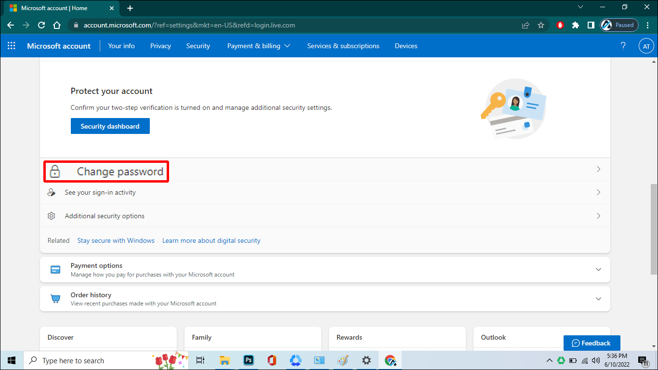This screenshot has height=370, width=658.
Task: Click the share icon in the address bar
Action: pyautogui.click(x=525, y=25)
